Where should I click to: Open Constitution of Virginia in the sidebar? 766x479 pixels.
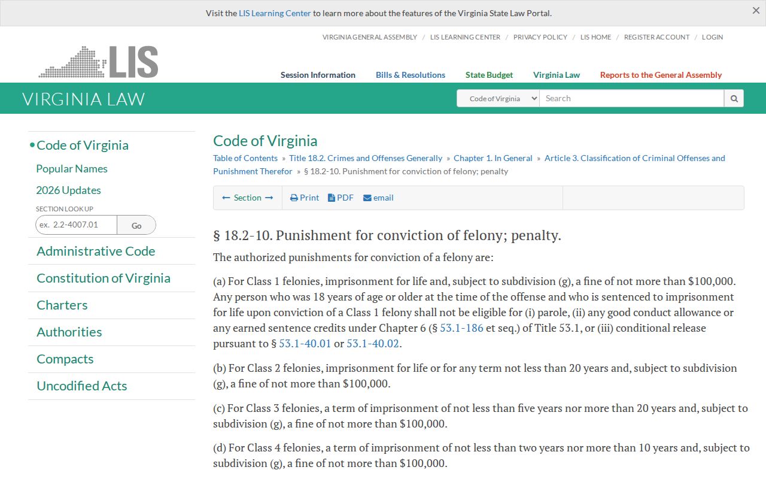(x=104, y=278)
